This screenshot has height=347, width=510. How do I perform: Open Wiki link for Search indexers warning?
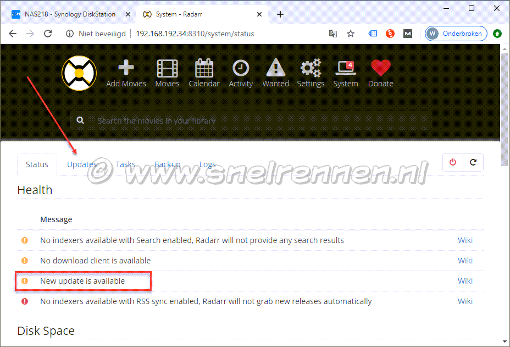(465, 240)
